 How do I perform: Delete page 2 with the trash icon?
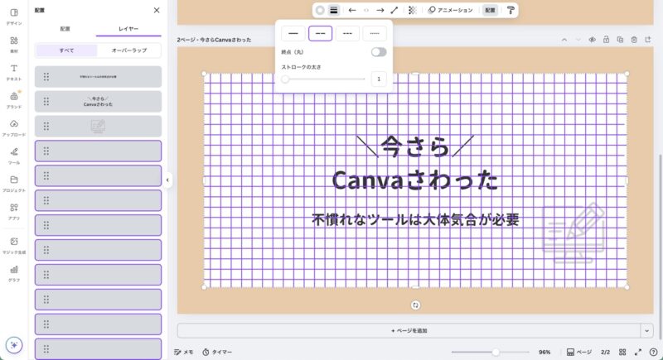(634, 40)
